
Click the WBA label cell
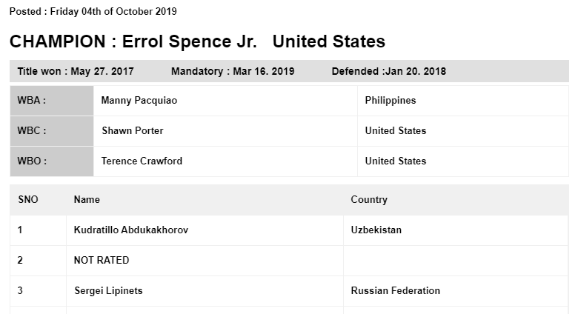(52, 101)
